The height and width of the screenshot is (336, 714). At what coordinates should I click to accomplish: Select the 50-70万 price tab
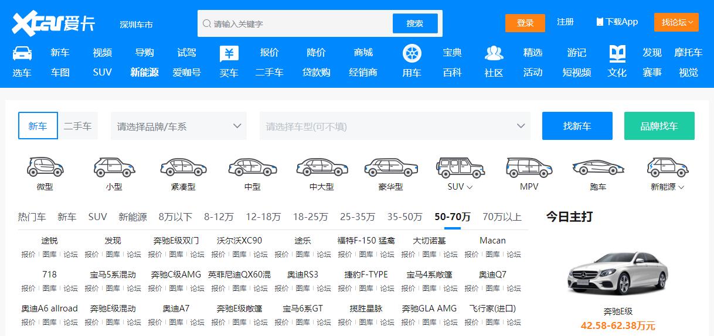click(x=453, y=217)
